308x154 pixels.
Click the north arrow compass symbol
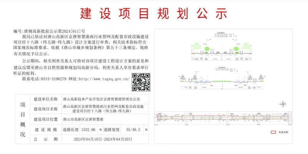pyautogui.click(x=284, y=104)
